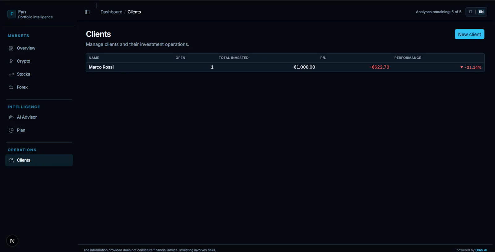The image size is (495, 252).
Task: Click the TOTAL INVESTED column header
Action: (x=234, y=58)
